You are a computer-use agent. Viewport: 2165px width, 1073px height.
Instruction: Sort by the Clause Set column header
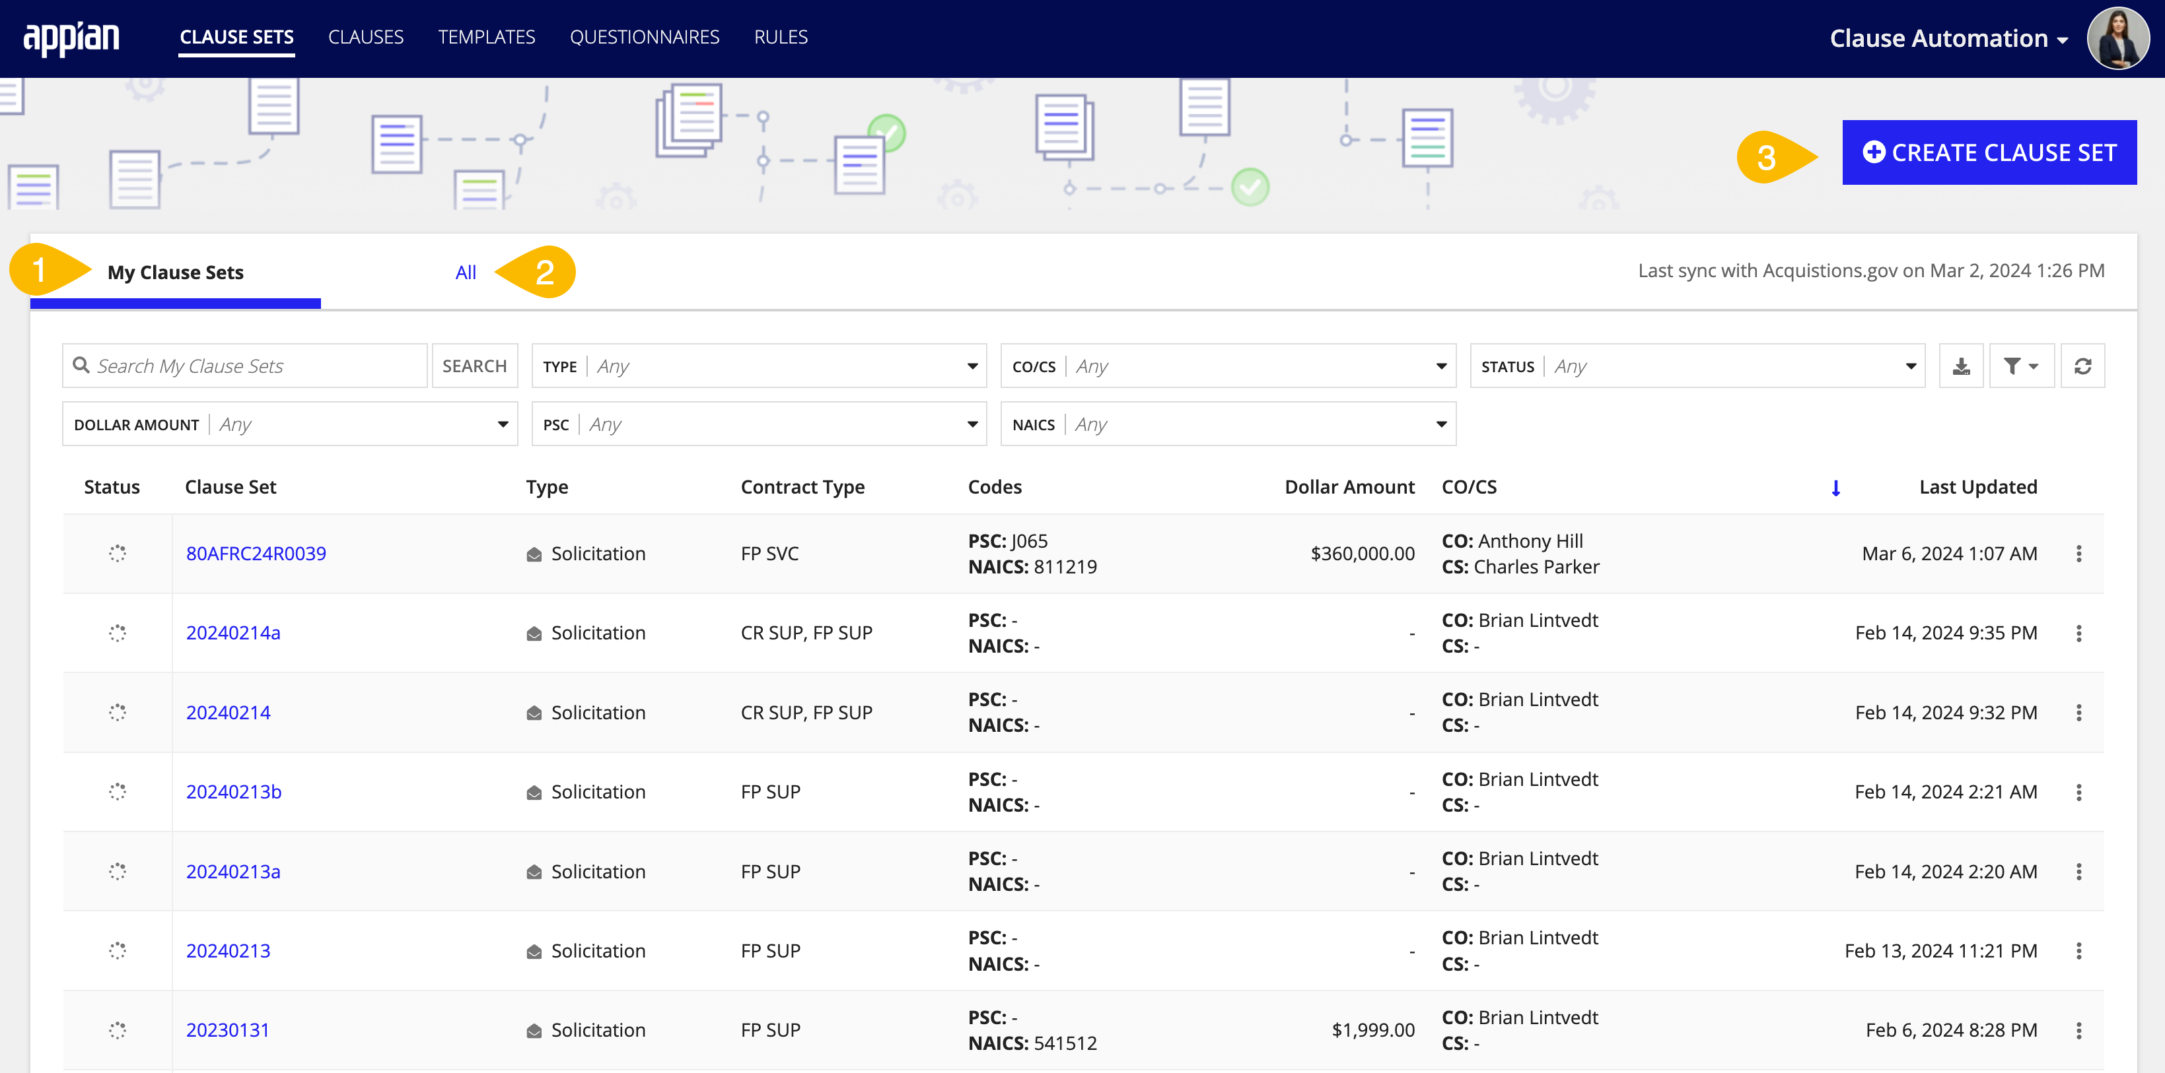(231, 487)
